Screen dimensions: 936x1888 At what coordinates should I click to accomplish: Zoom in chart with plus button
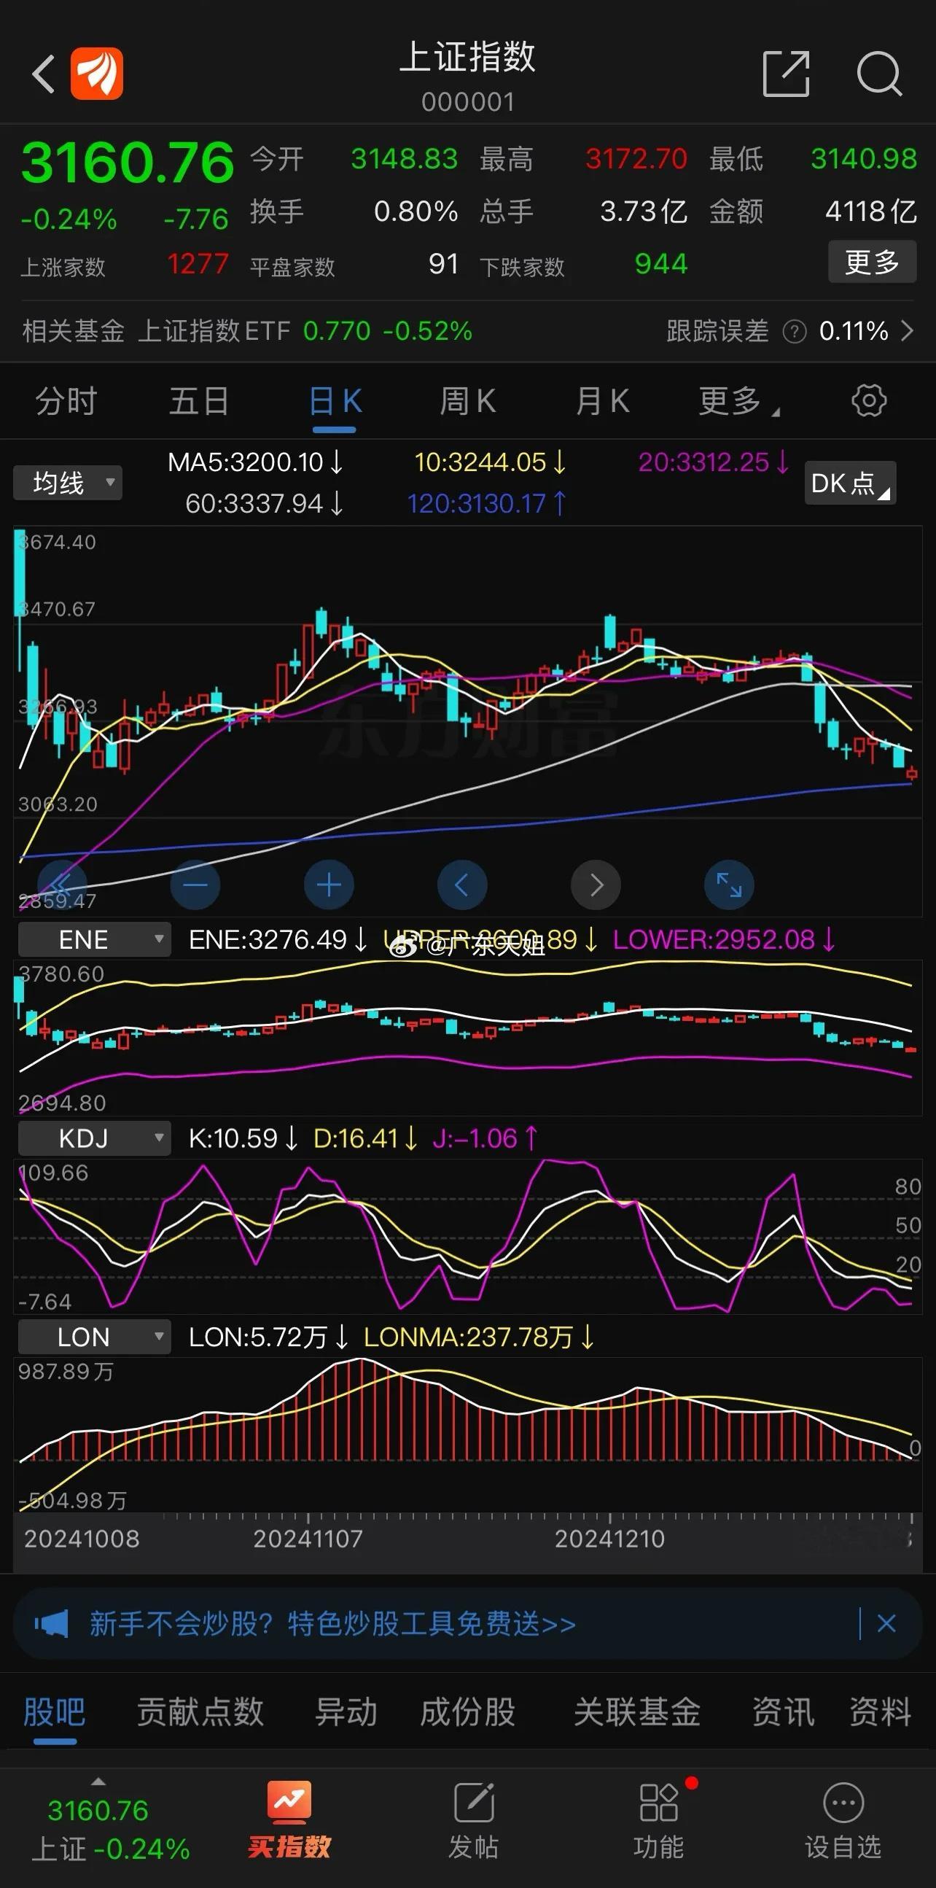pos(329,885)
